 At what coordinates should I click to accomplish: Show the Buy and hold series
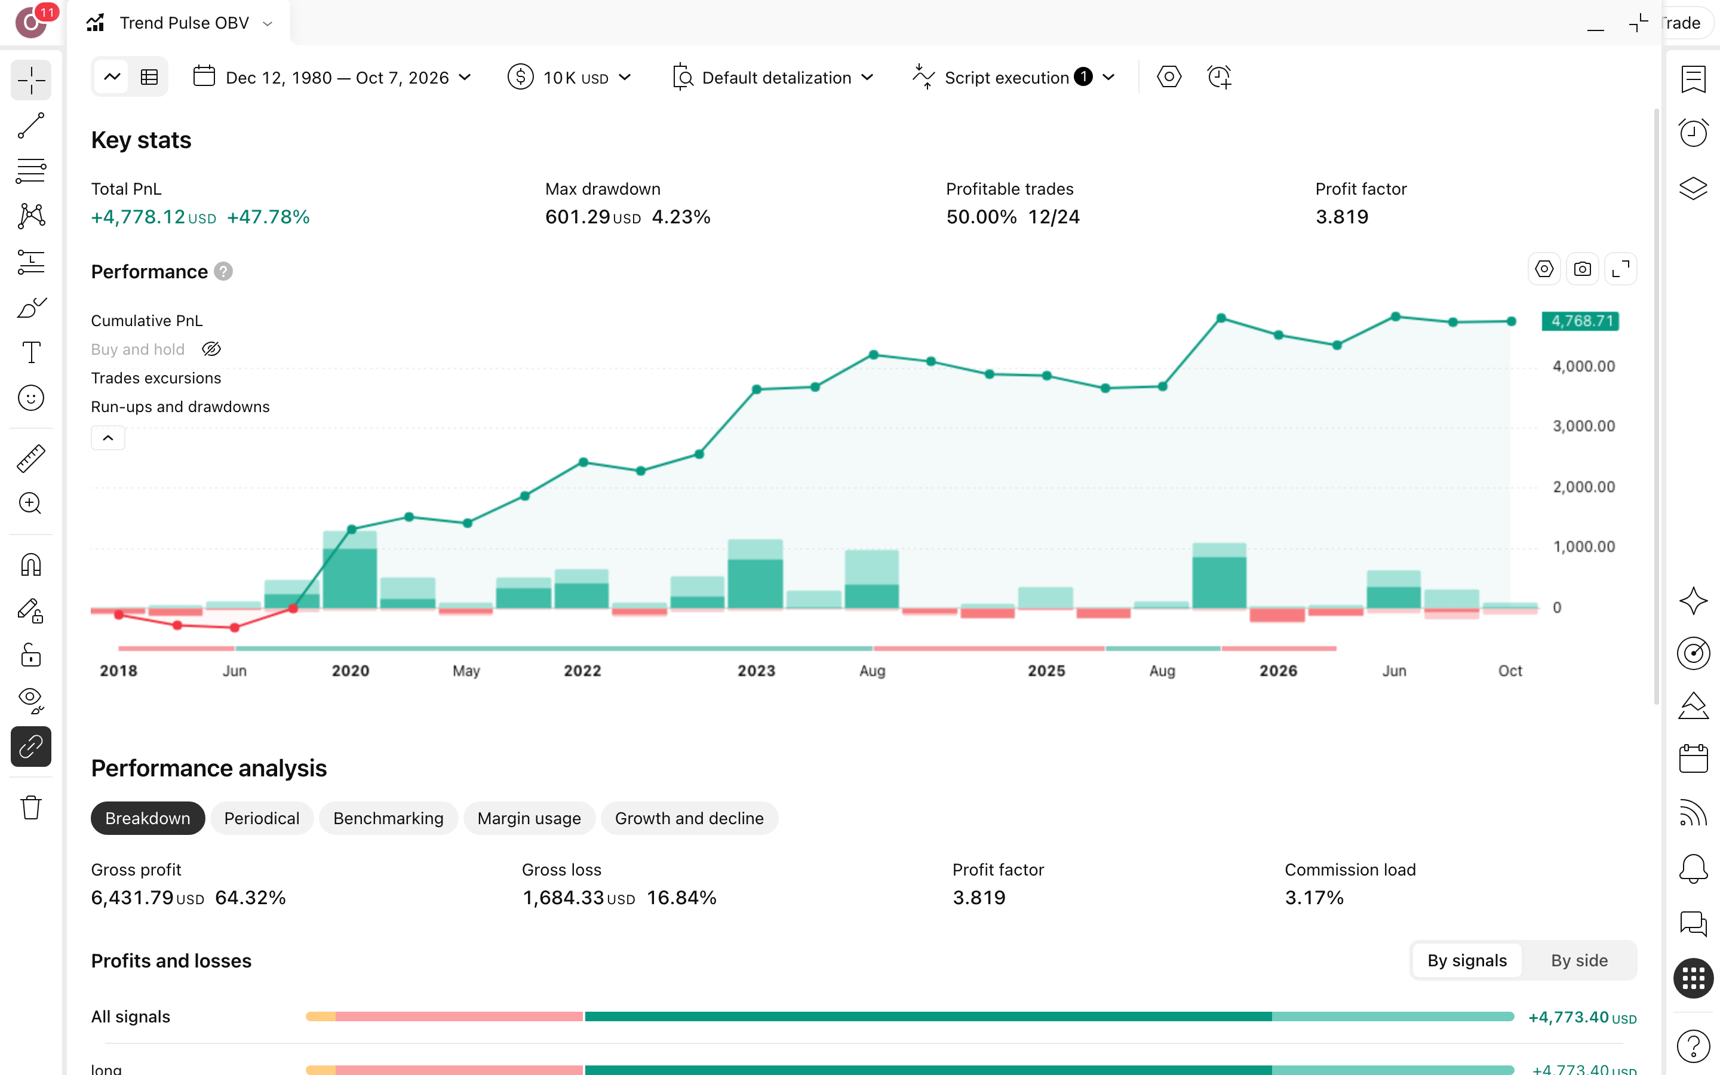pos(212,349)
